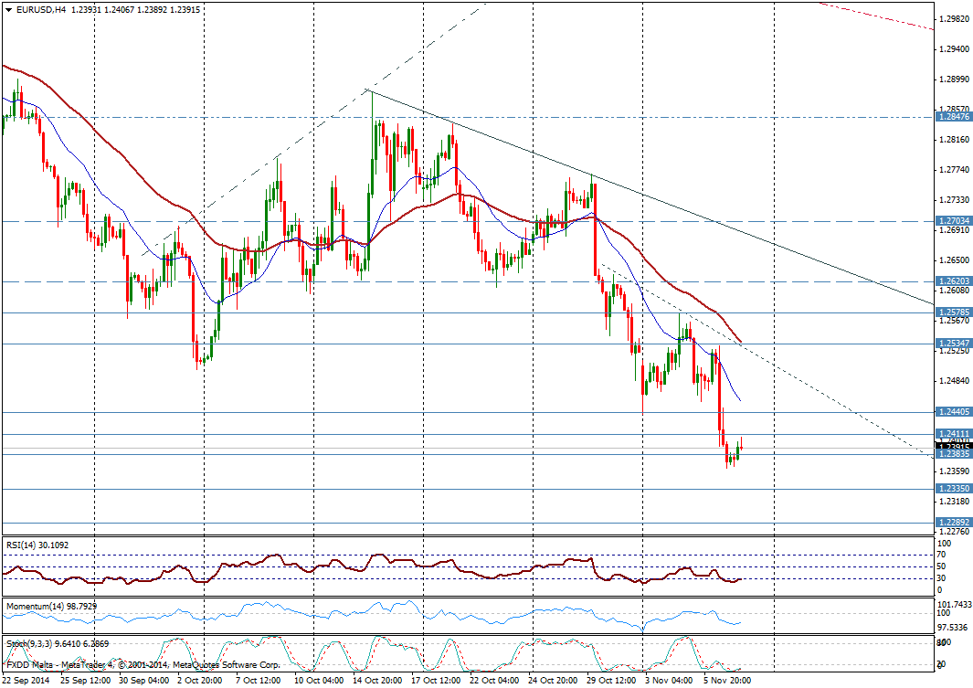Viewport: 973px width, 688px height.
Task: Select the 1.25347 horizontal level label
Action: 954,344
